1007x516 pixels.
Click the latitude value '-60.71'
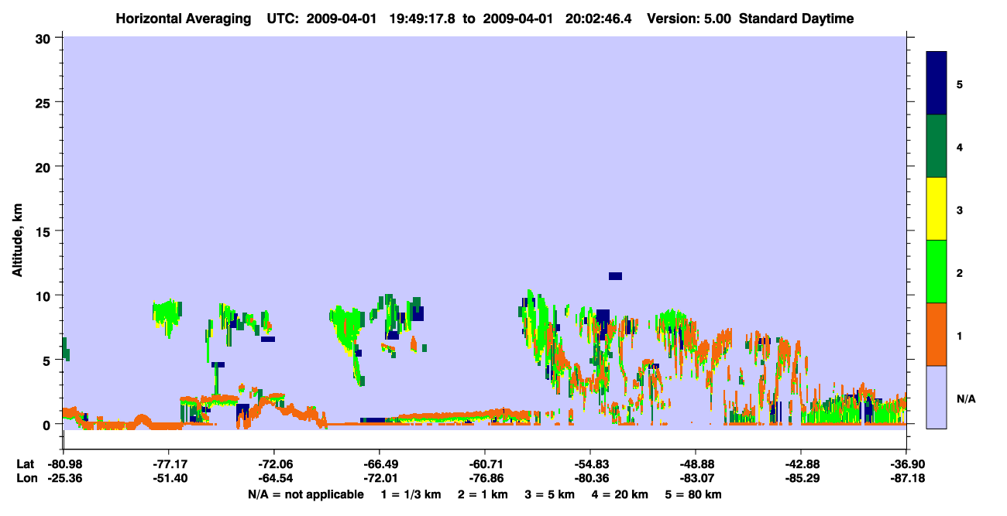[485, 464]
